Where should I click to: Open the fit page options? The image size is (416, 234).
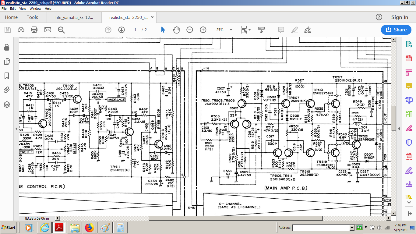(246, 30)
